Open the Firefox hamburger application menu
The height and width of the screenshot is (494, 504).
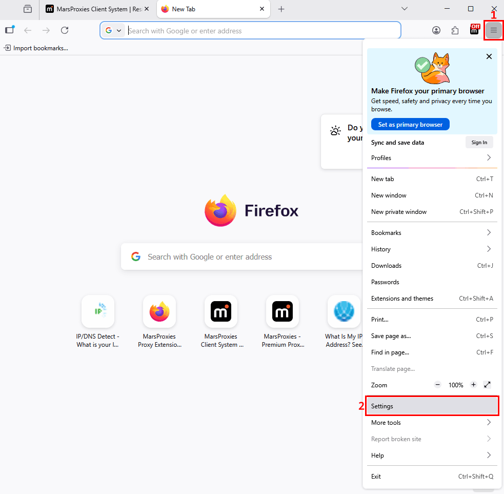coord(493,30)
